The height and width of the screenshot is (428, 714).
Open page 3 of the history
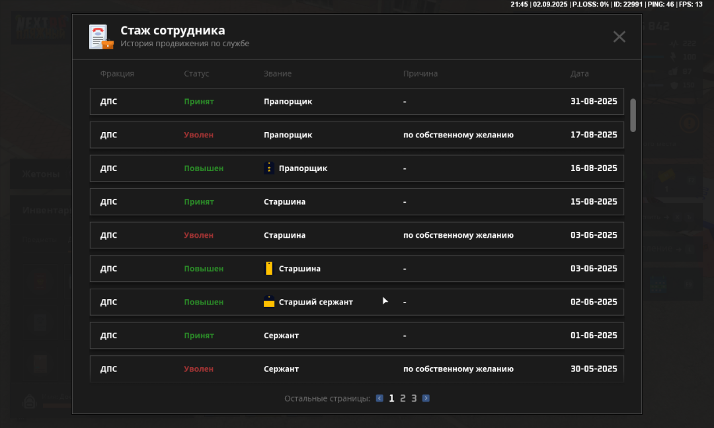tap(414, 398)
